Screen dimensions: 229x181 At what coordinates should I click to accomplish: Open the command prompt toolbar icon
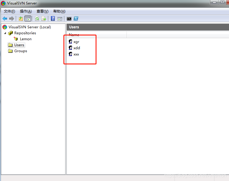(69, 19)
